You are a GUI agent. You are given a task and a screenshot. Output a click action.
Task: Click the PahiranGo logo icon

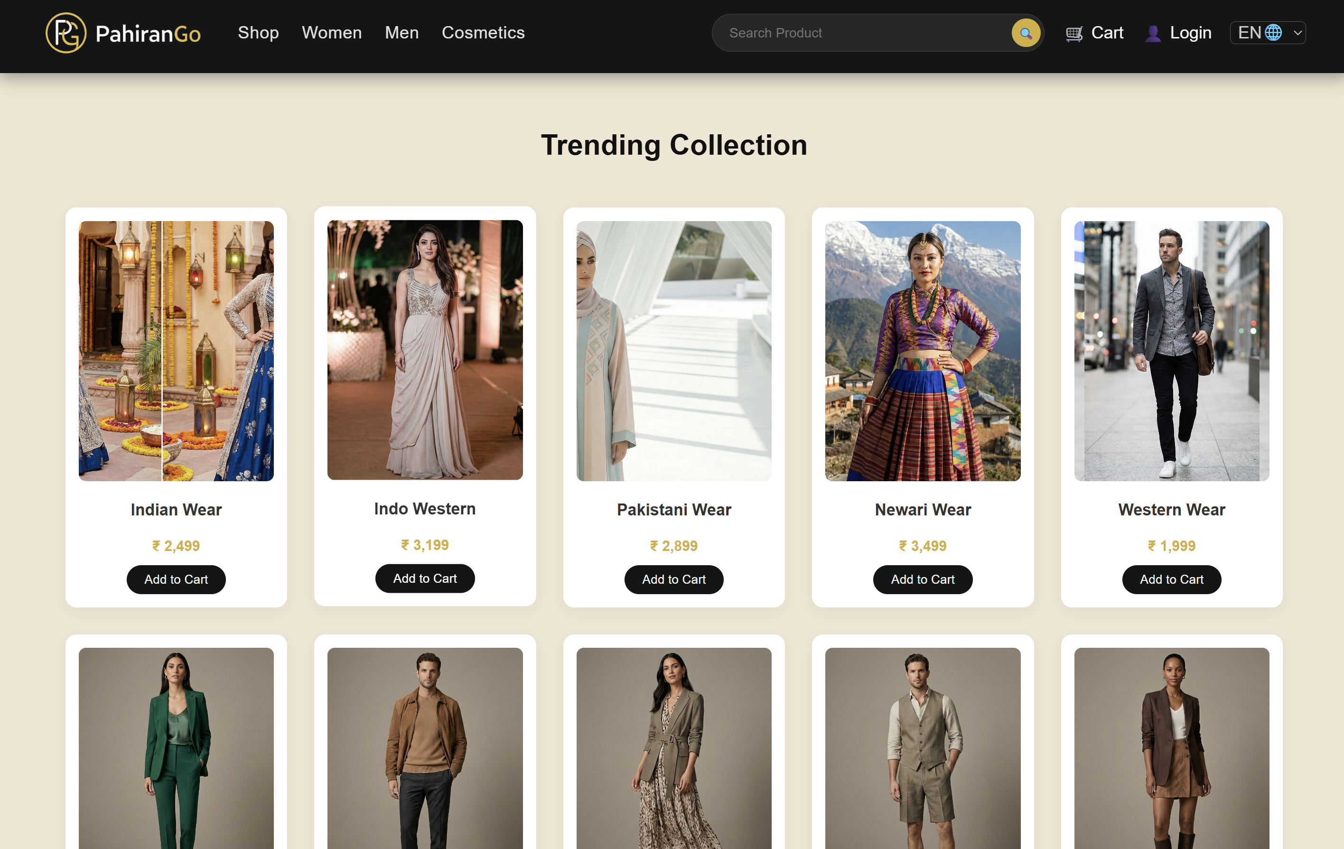tap(65, 32)
